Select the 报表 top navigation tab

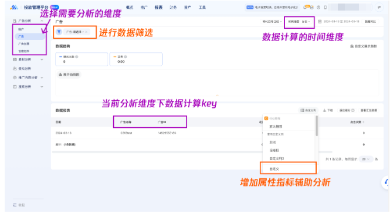158,8
